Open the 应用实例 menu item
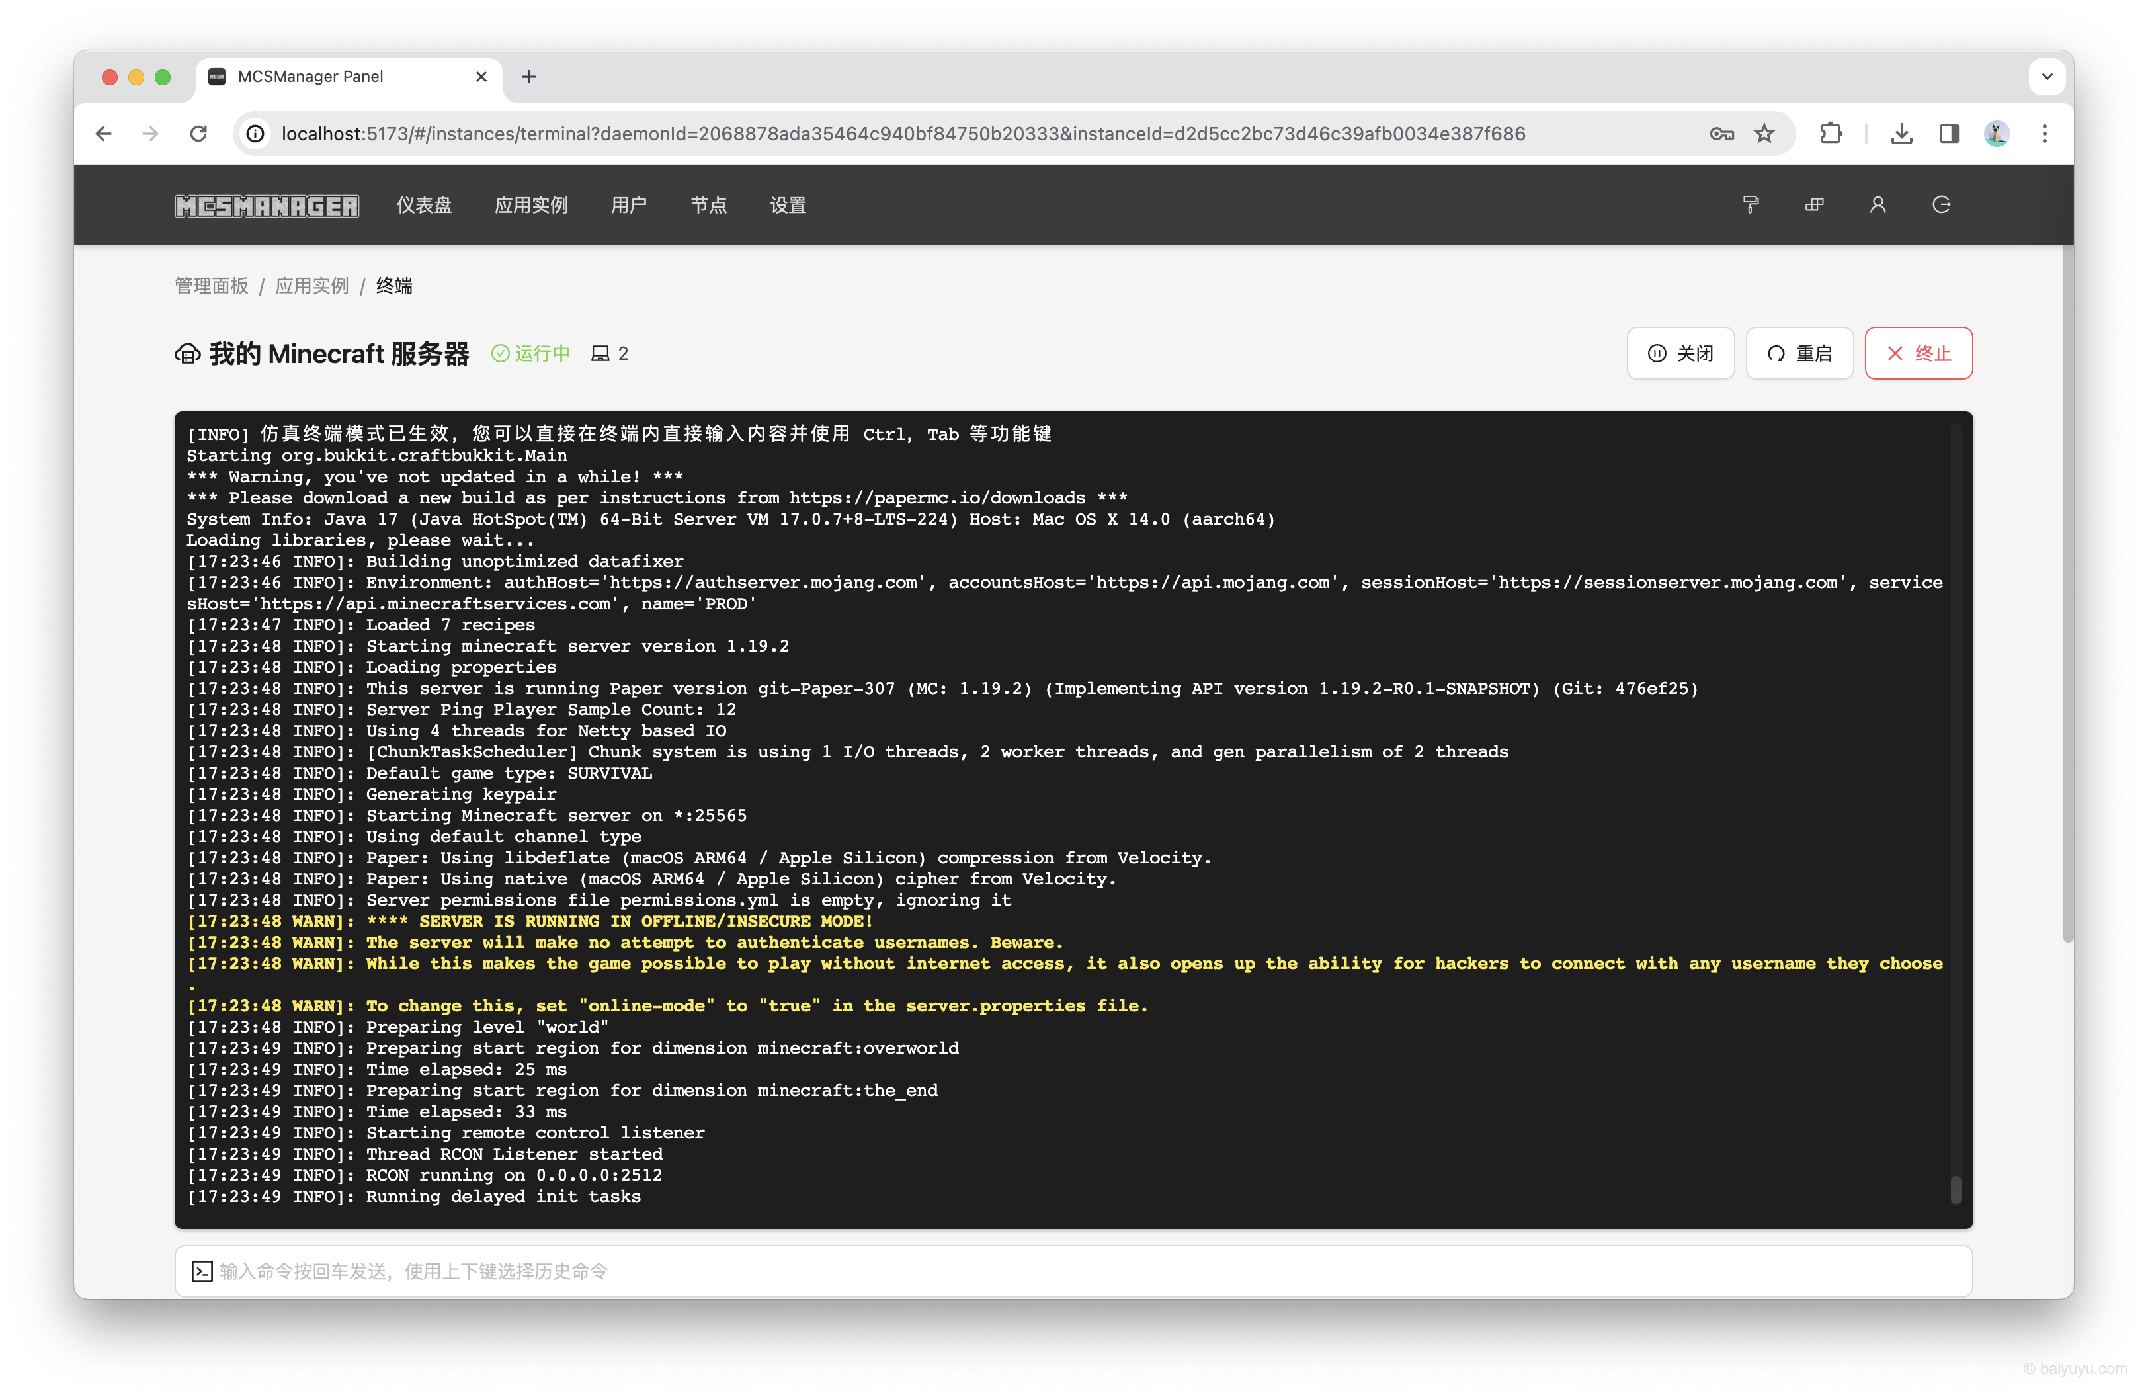2148x1397 pixels. click(530, 205)
